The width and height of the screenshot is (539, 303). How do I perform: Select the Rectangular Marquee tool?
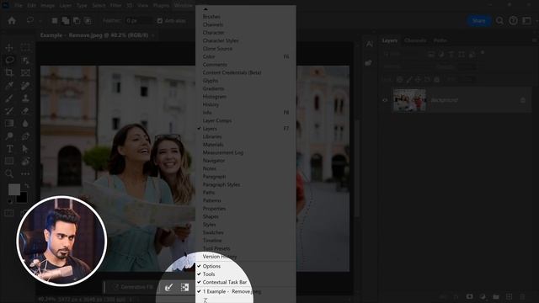25,47
